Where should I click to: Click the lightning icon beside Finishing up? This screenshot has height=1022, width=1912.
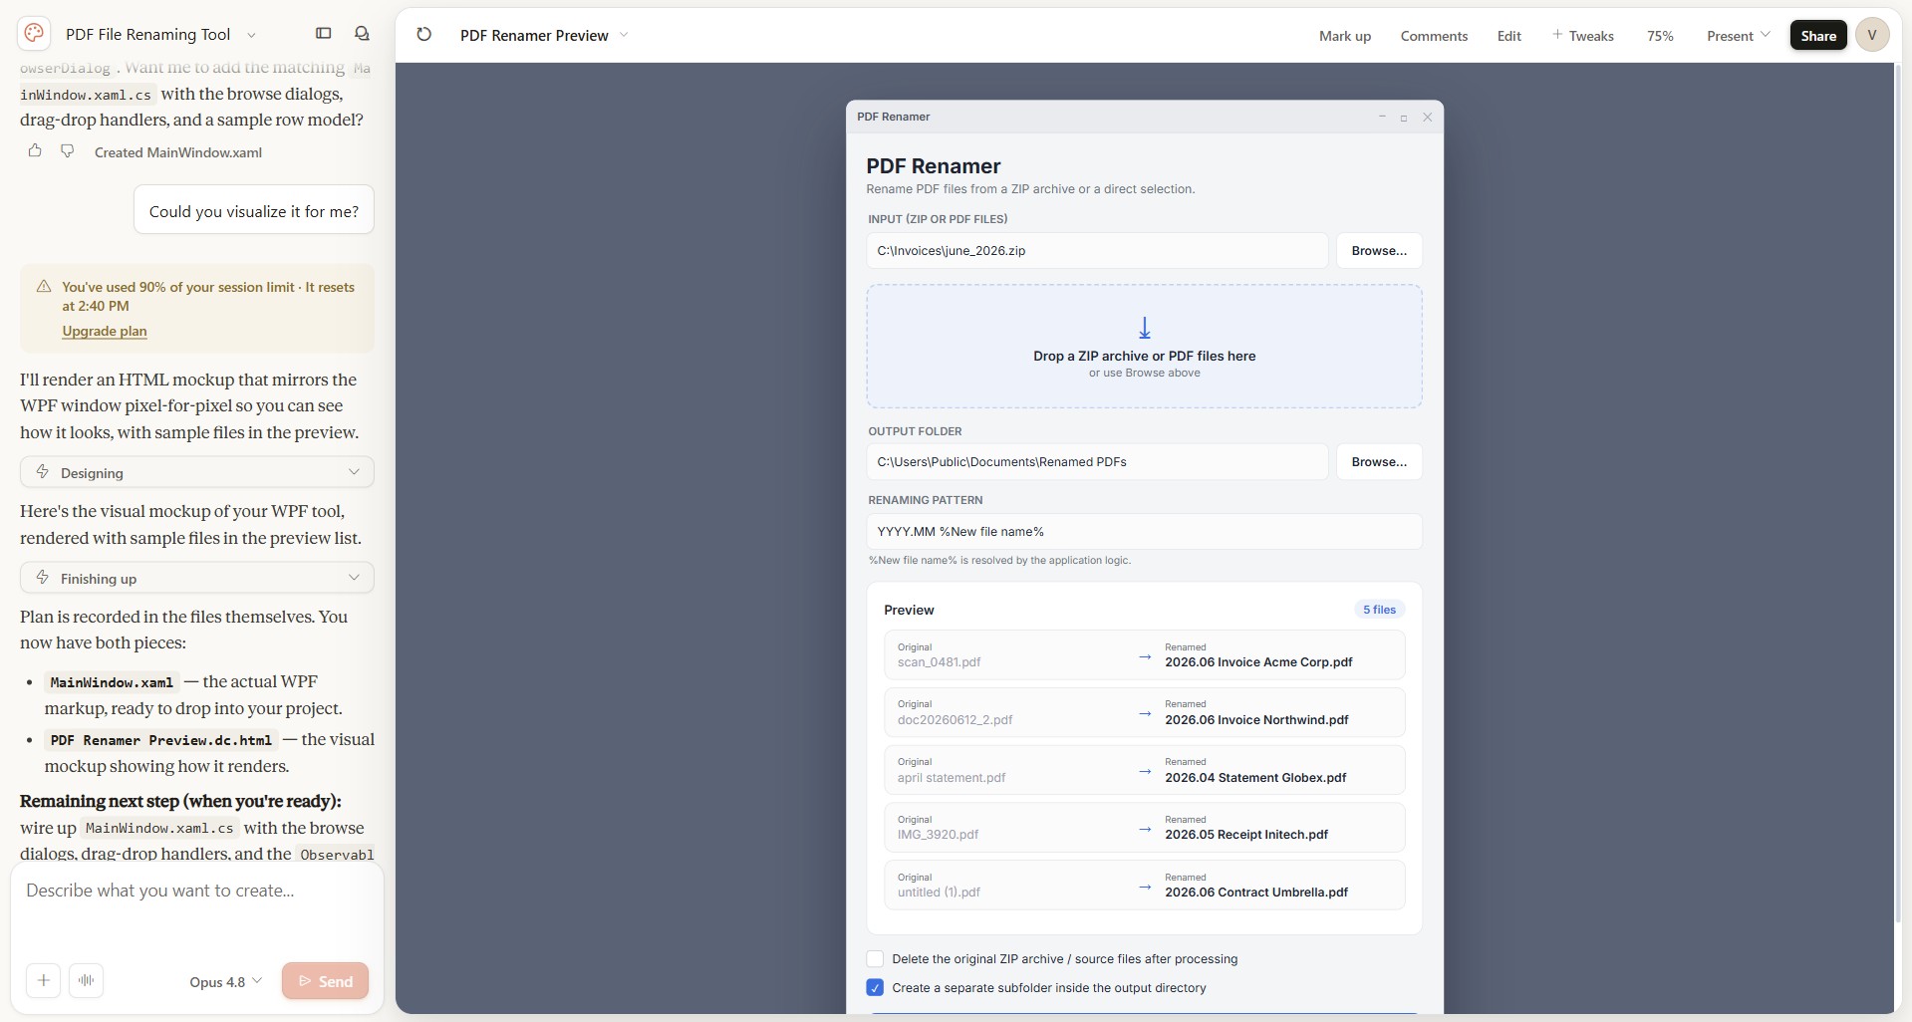(42, 578)
